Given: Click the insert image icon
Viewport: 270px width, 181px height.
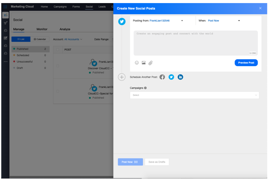Looking at the screenshot, I should tap(143, 63).
